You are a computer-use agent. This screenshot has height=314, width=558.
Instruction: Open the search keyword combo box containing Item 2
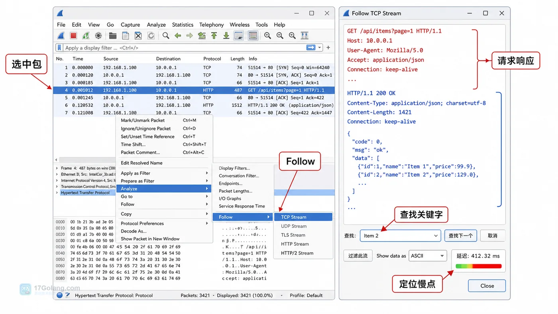click(400, 235)
